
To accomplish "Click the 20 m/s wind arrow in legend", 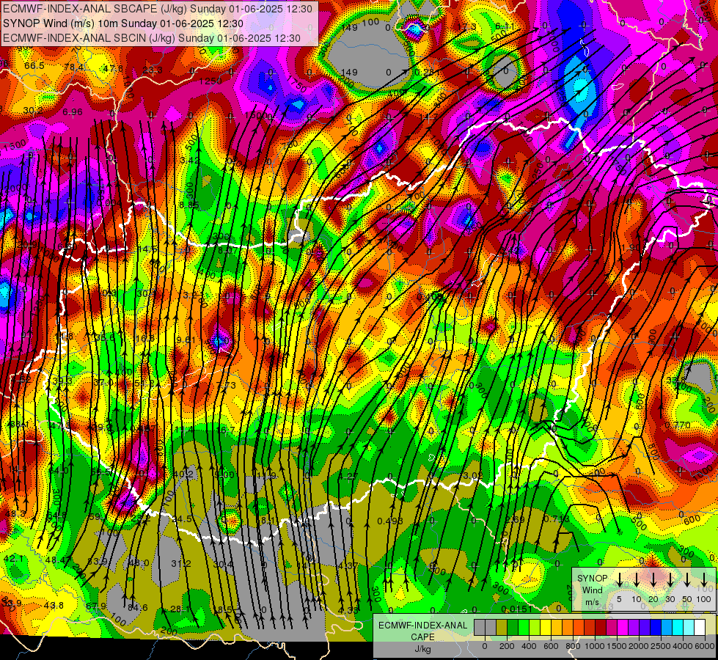I will [x=653, y=580].
